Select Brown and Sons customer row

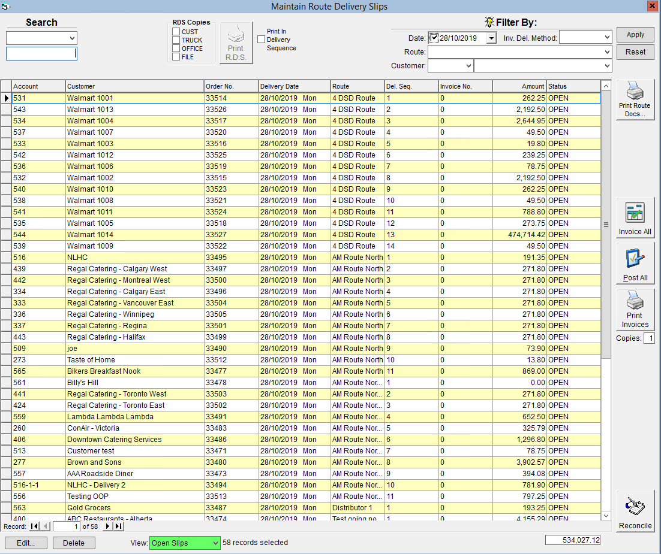(300, 462)
